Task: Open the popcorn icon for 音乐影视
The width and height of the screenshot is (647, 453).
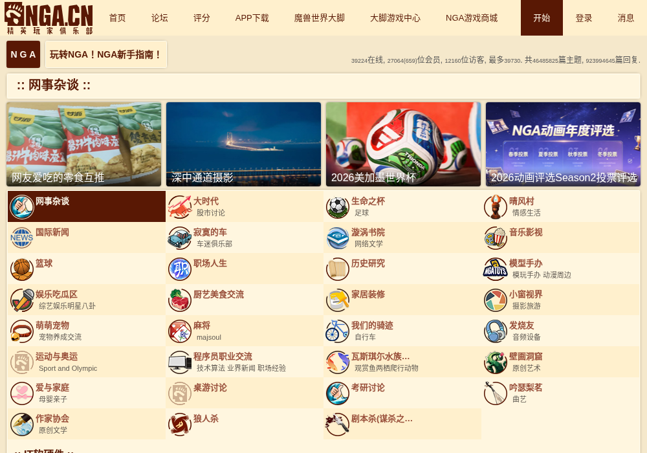Action: click(496, 238)
